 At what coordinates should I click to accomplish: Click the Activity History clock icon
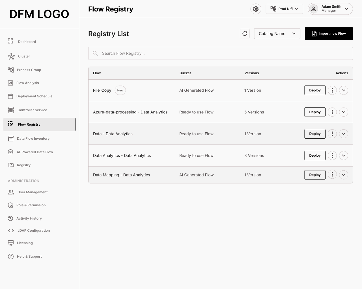(10, 218)
